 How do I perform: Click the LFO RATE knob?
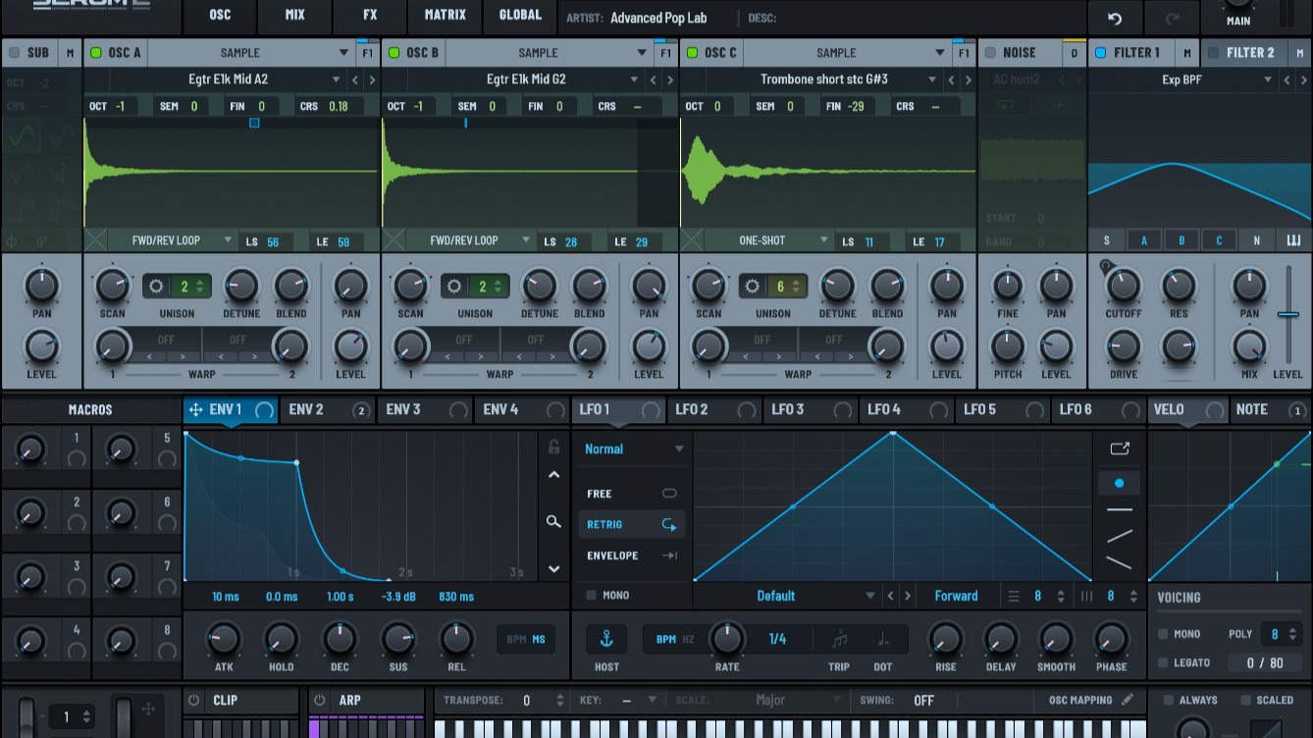coord(727,639)
